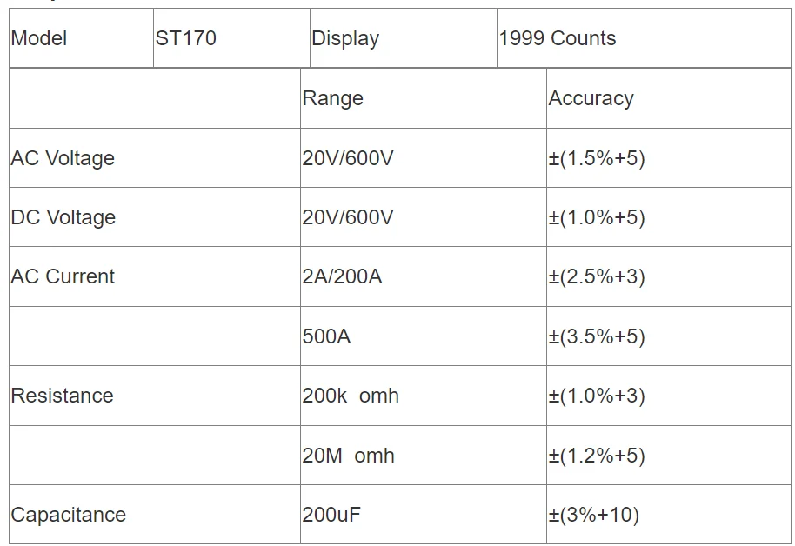This screenshot has width=795, height=546.
Task: Click the ST170 model cell
Action: [231, 38]
